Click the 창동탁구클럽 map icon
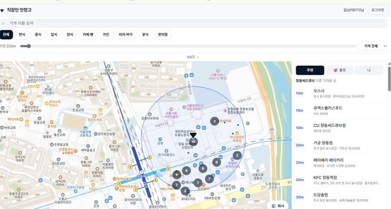The width and height of the screenshot is (391, 209). pyautogui.click(x=76, y=191)
